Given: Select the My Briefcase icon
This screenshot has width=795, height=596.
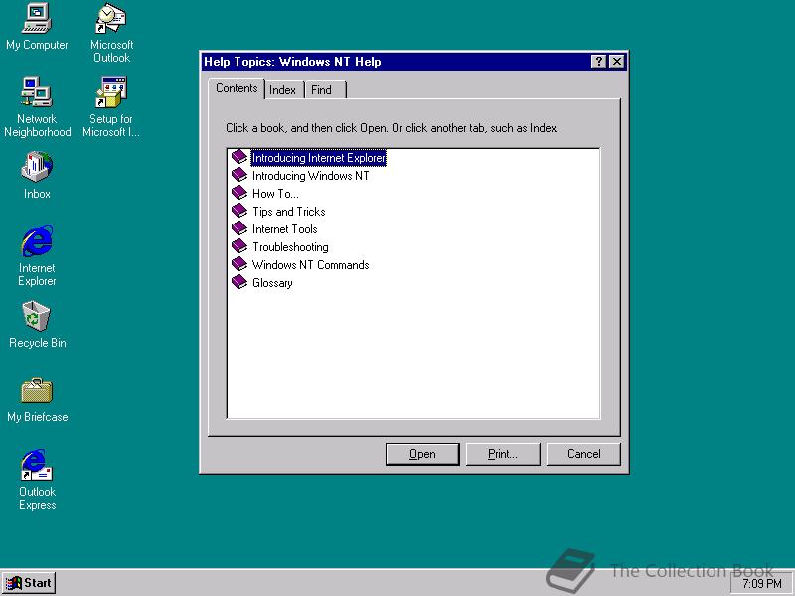Looking at the screenshot, I should coord(37,400).
